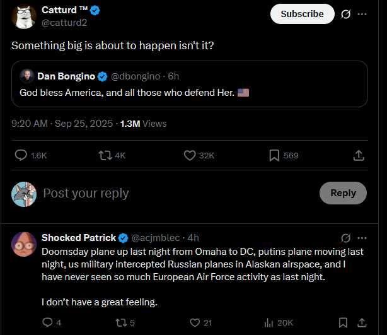Click Subscribe to Catturd
The width and height of the screenshot is (387, 335).
pos(302,14)
